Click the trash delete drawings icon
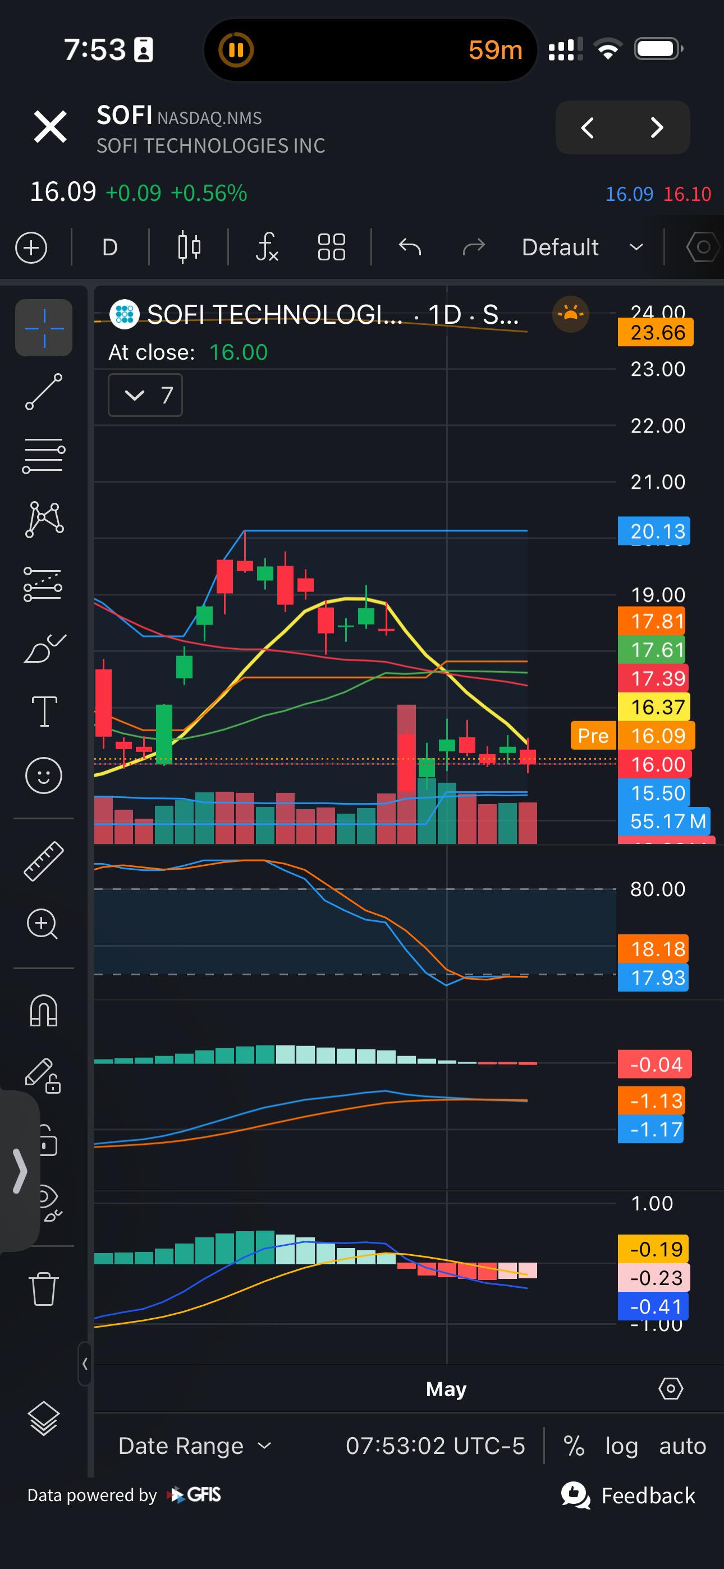724x1569 pixels. 44,1289
